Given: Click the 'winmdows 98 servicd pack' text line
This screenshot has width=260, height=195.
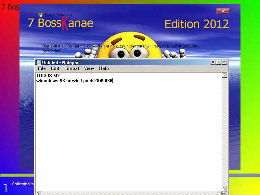Looking at the screenshot, I should point(74,81).
